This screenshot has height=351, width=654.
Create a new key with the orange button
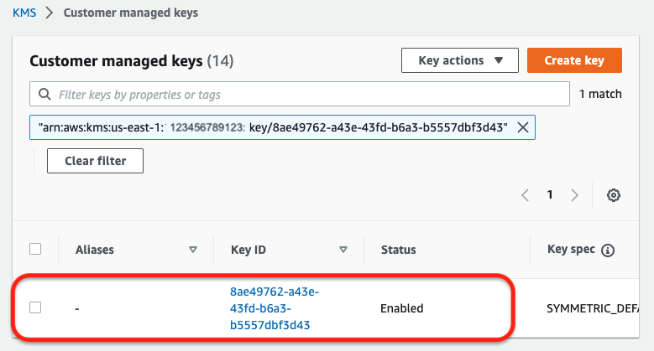click(574, 60)
